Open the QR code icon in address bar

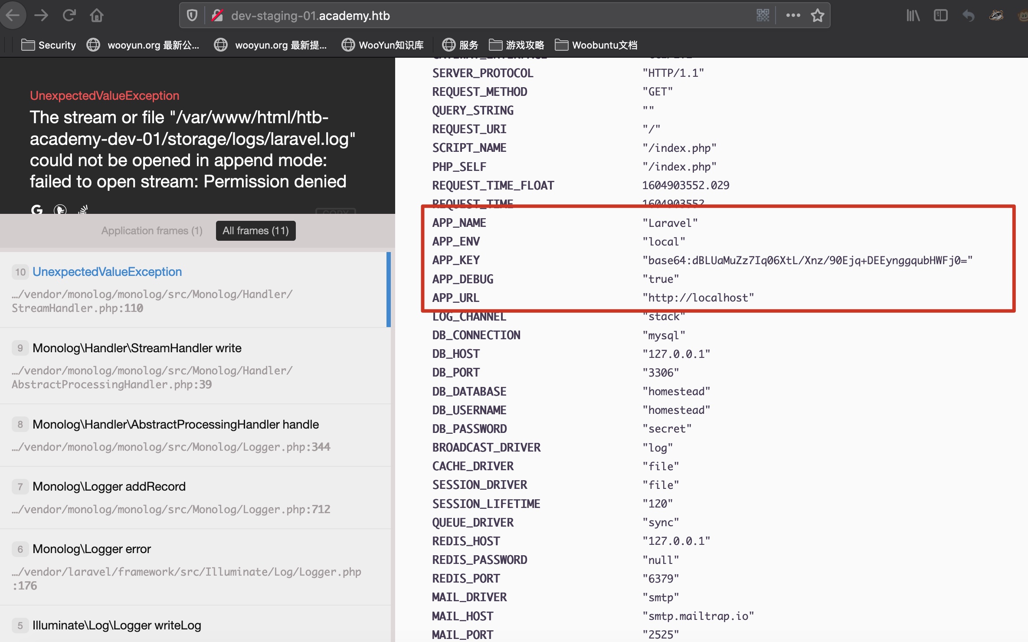coord(763,16)
